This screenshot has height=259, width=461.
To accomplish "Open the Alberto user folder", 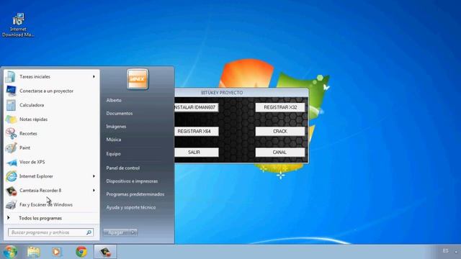I will [x=114, y=101].
